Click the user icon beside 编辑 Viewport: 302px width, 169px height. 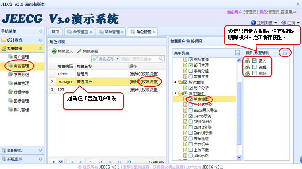[x=247, y=67]
